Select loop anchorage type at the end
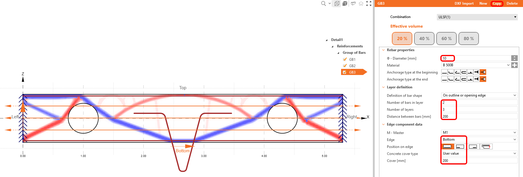The height and width of the screenshot is (177, 523). [x=464, y=79]
